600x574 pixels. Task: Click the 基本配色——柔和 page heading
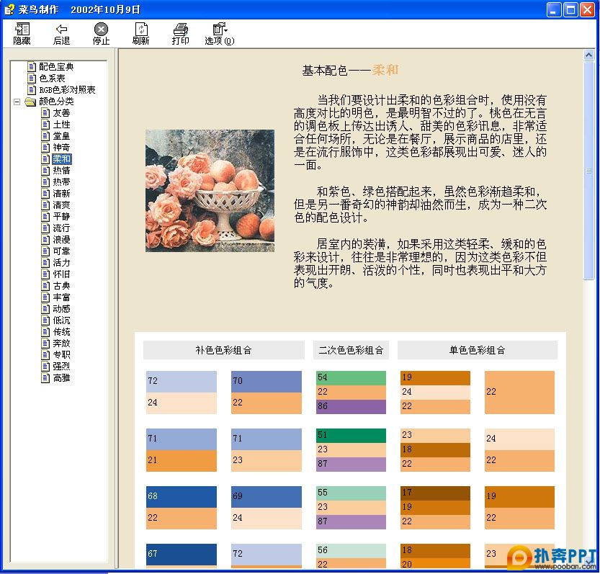[350, 71]
